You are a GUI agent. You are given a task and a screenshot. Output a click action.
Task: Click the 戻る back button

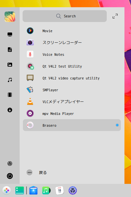tap(43, 173)
